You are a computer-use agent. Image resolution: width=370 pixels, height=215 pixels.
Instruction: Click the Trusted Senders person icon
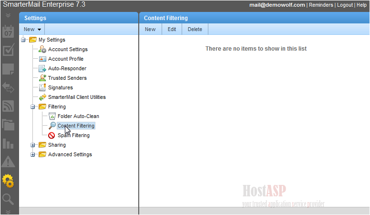pos(42,78)
